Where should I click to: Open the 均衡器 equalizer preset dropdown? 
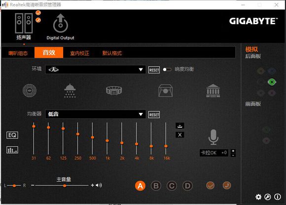tap(95, 114)
